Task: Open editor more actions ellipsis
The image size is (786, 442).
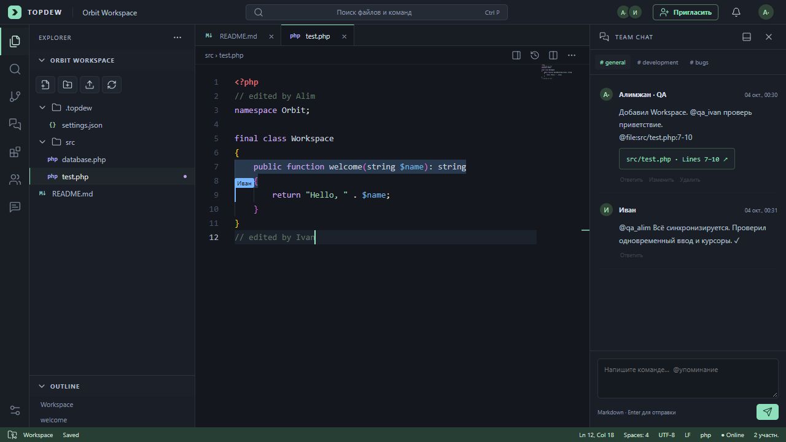Action: (572, 55)
